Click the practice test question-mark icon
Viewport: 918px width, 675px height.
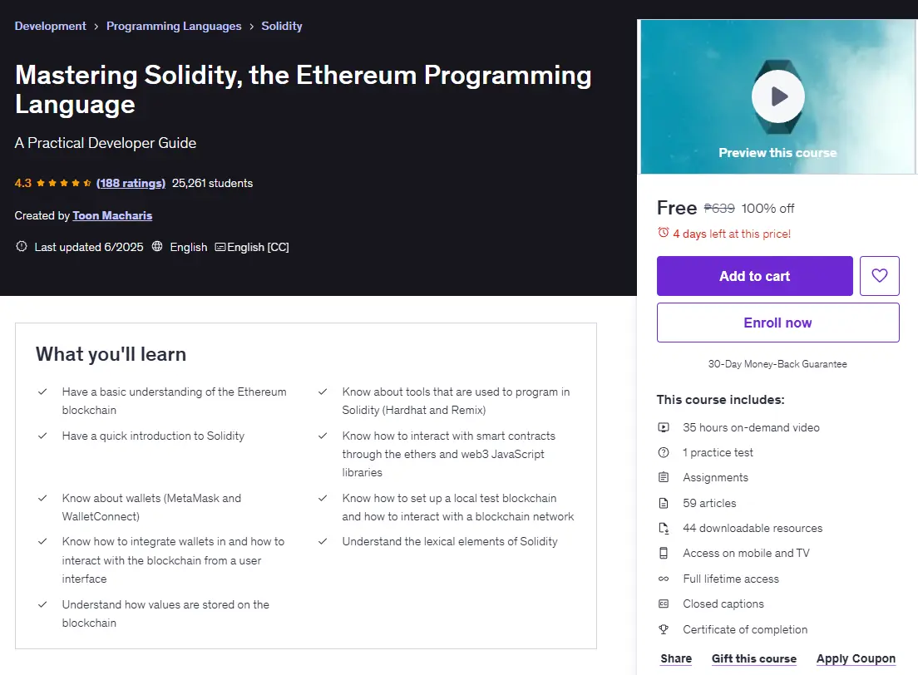(x=664, y=452)
